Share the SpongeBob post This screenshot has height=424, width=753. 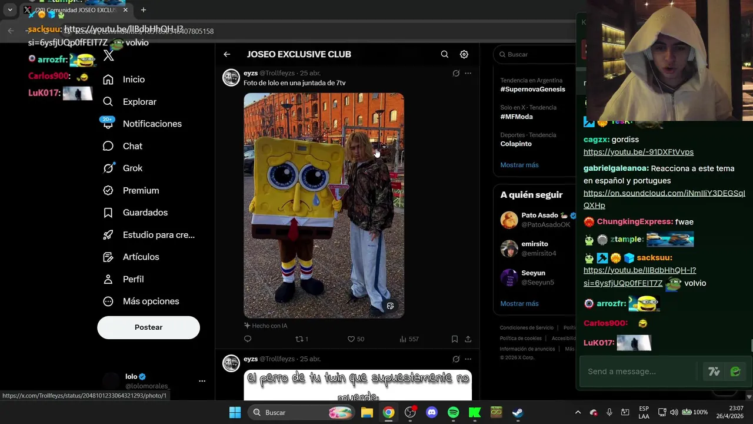(468, 339)
